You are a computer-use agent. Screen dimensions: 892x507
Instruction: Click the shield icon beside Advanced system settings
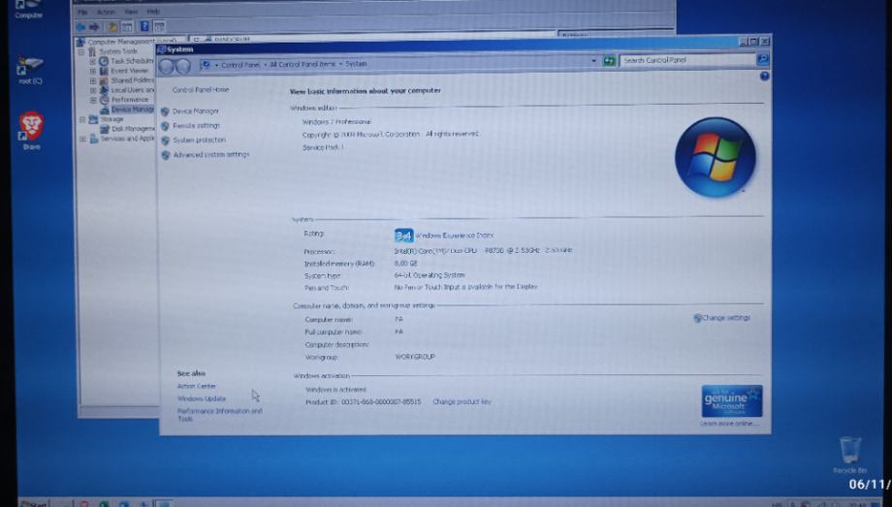pos(166,155)
